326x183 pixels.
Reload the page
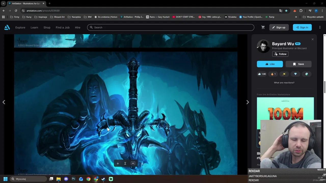[16, 11]
